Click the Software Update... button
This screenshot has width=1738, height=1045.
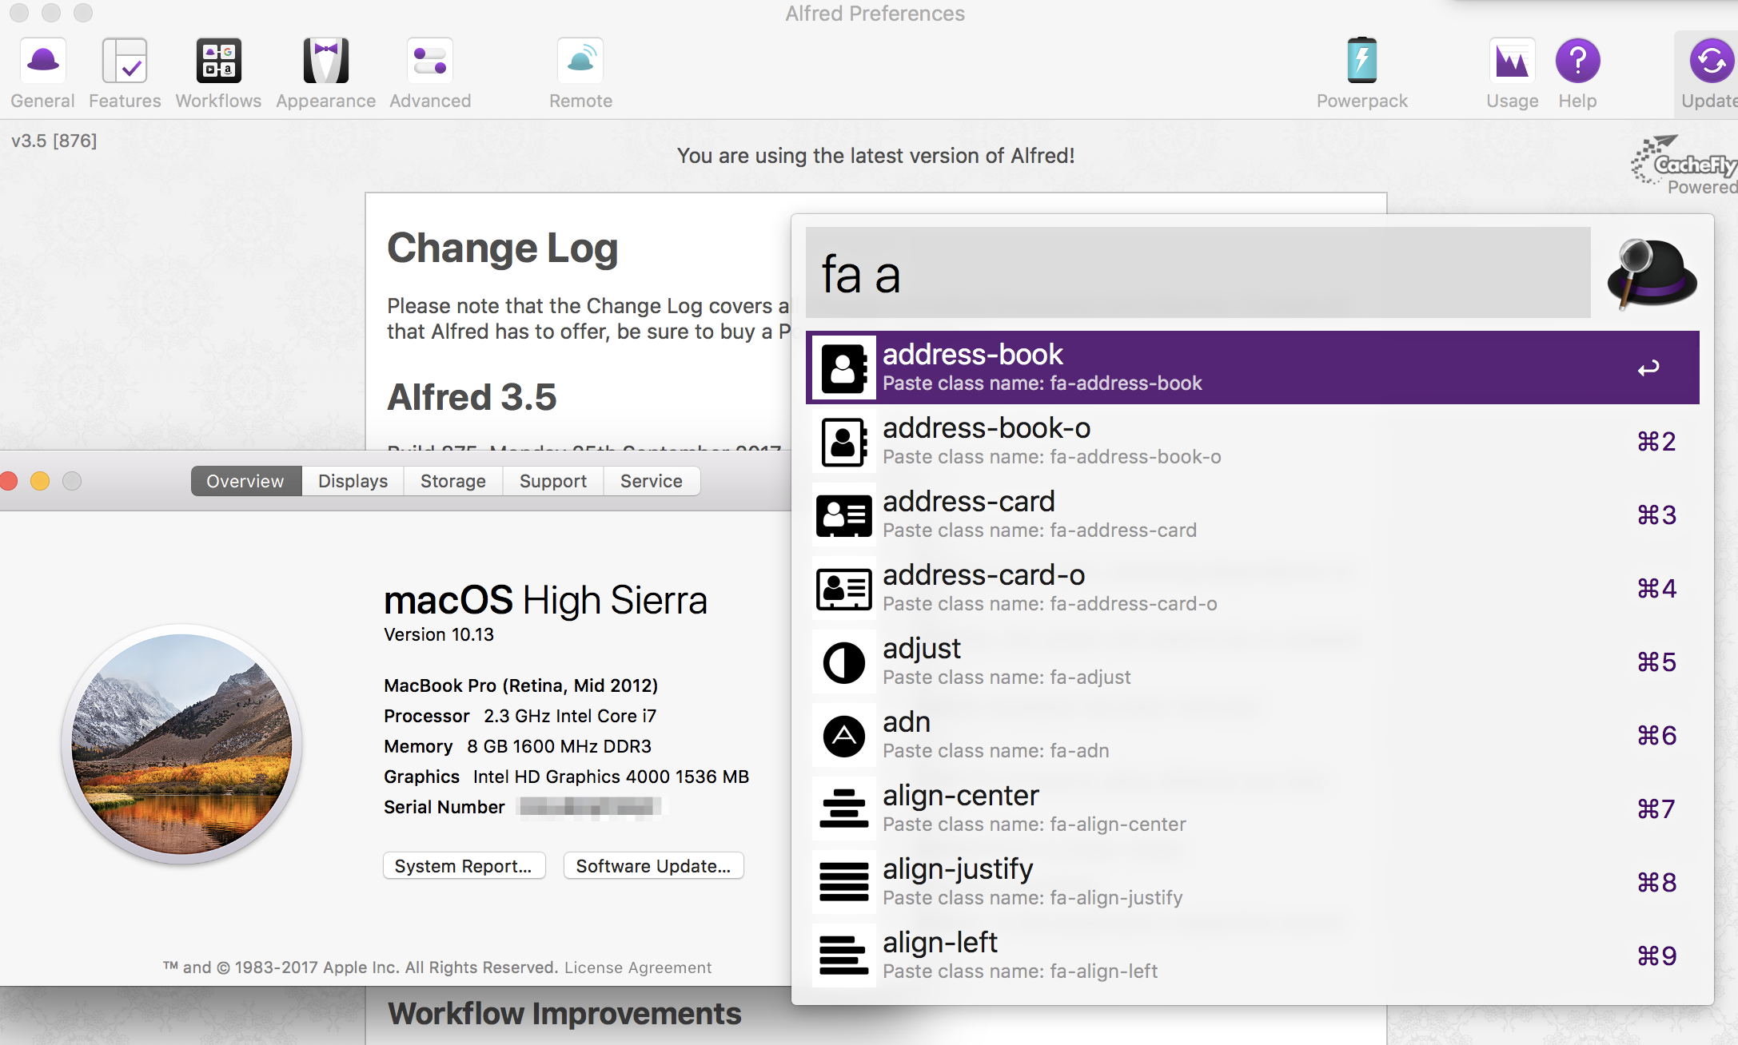point(653,866)
